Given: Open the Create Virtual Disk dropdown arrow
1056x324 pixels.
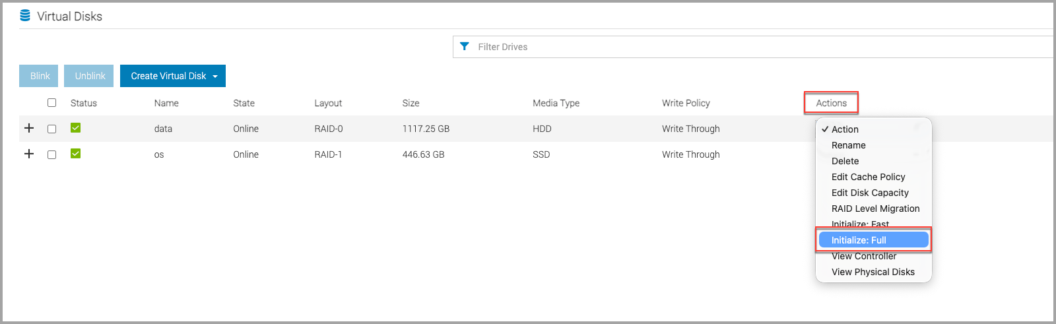Looking at the screenshot, I should pyautogui.click(x=215, y=77).
